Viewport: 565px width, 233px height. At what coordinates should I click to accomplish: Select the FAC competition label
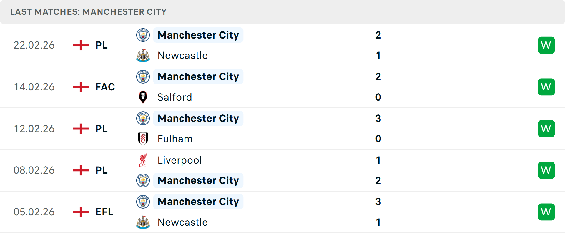pos(105,87)
